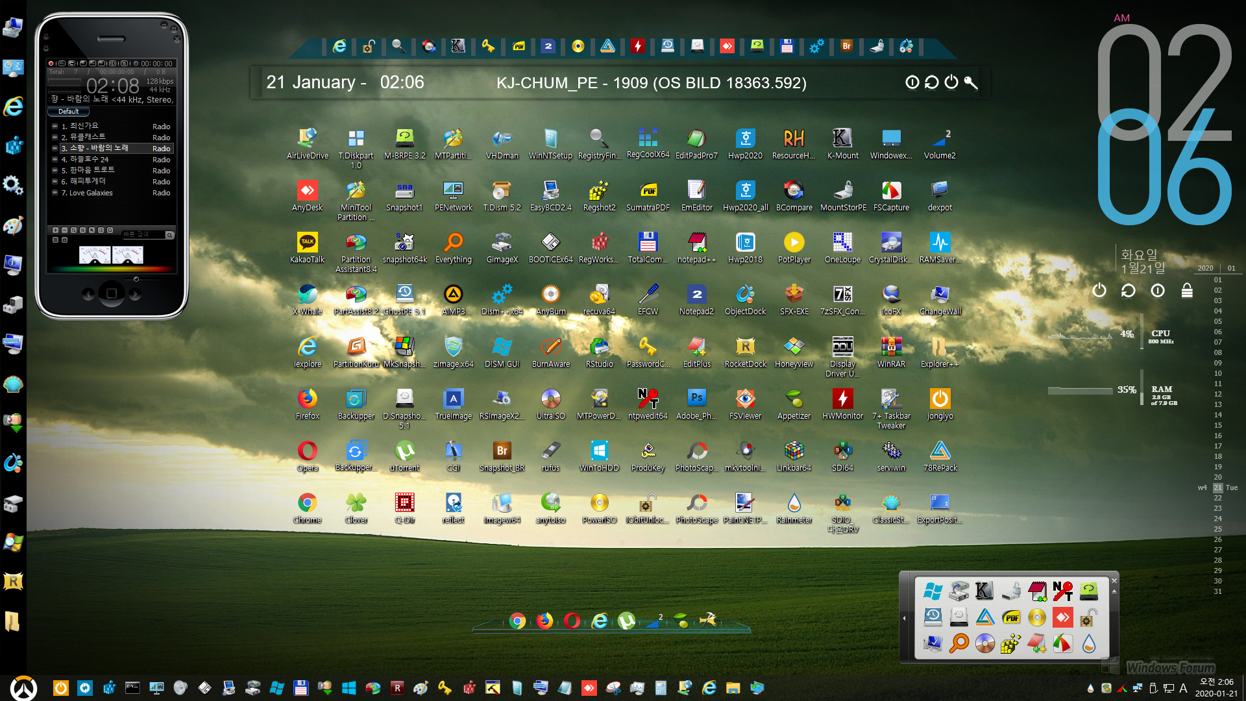Open the Chrome desktop icon
This screenshot has width=1246, height=701.
[x=307, y=508]
